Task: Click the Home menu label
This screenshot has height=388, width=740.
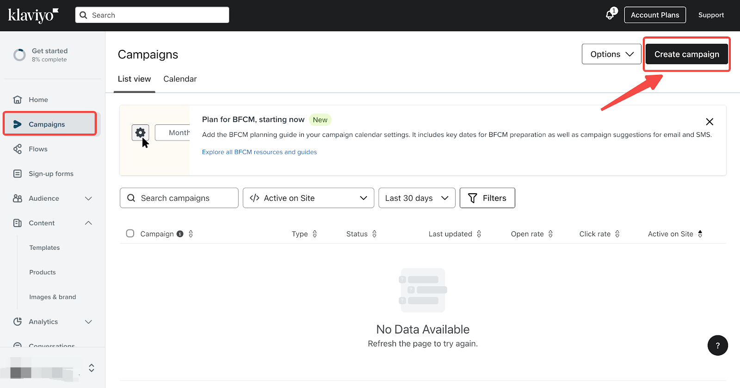Action: (38, 99)
